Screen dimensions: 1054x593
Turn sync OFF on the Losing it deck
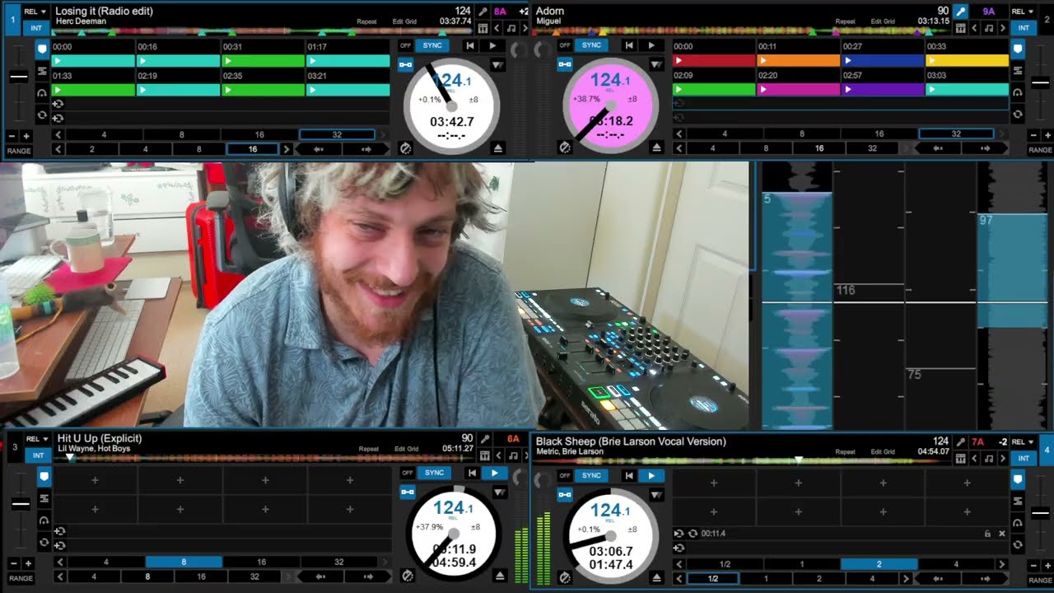(x=406, y=45)
